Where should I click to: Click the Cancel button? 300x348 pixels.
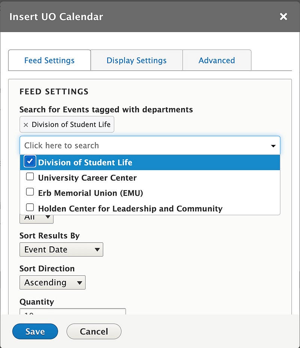94,331
